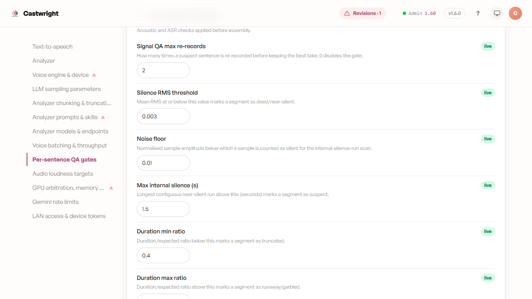Open the Revisions · 1 button
The image size is (532, 299).
[362, 13]
